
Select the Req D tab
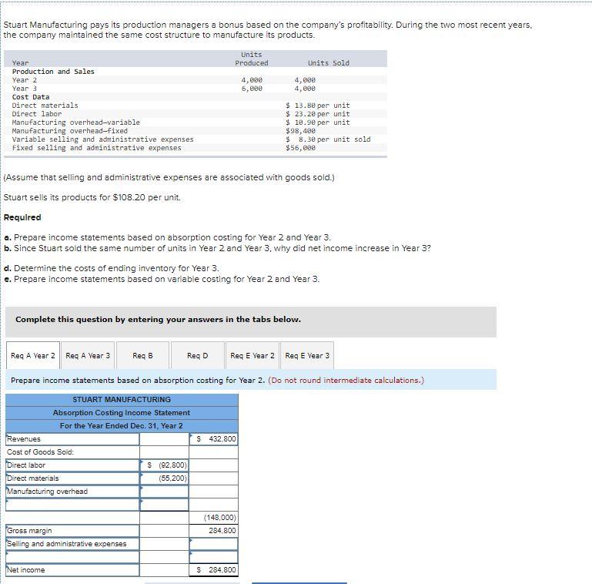(197, 355)
